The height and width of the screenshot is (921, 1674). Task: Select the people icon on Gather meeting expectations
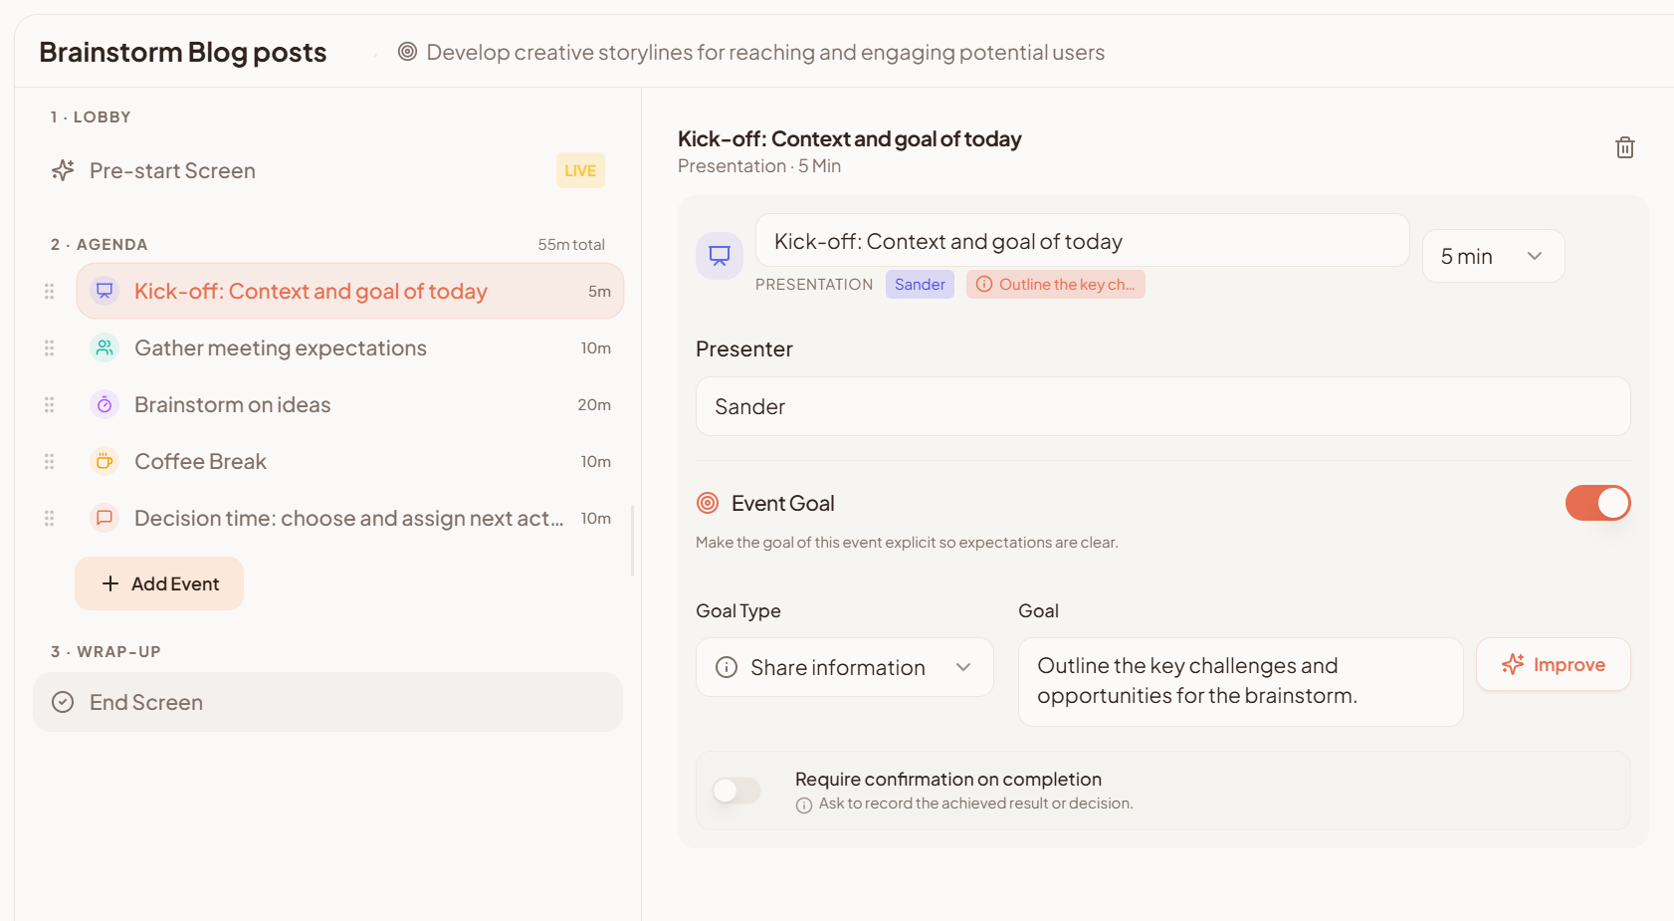pos(104,347)
